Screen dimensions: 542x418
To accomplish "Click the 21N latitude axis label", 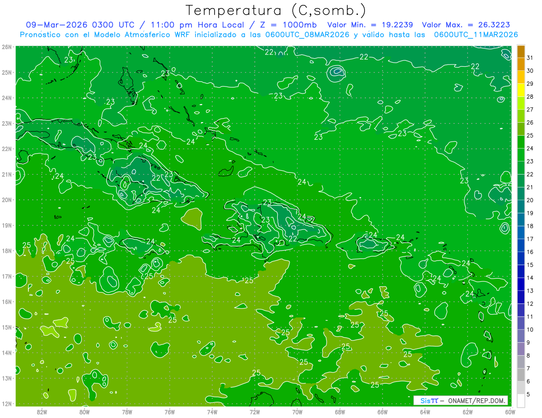I will tap(7, 175).
